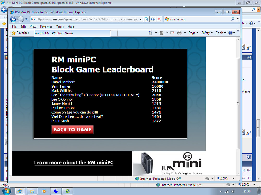Click the Favorites star button
The width and height of the screenshot is (261, 195).
pos(20,33)
